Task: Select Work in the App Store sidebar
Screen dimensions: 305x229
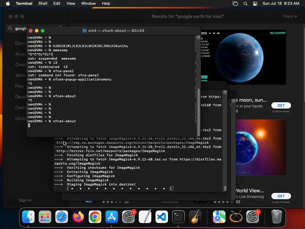Action: pyautogui.click(x=21, y=75)
